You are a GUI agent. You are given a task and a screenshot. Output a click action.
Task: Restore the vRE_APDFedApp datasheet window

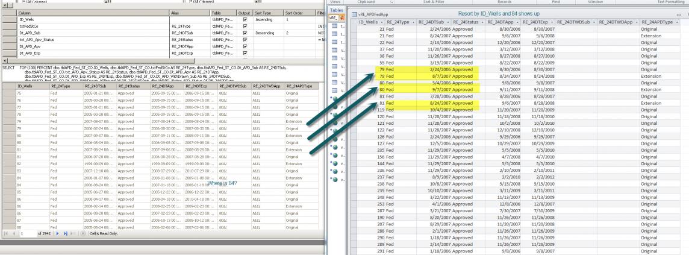pyautogui.click(x=679, y=14)
